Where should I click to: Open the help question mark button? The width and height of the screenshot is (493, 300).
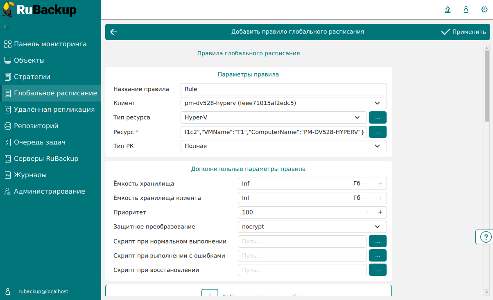click(x=485, y=237)
